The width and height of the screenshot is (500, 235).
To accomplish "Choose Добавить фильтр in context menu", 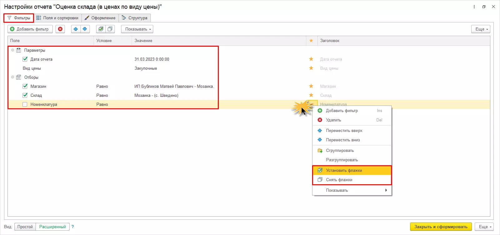I will (x=352, y=110).
